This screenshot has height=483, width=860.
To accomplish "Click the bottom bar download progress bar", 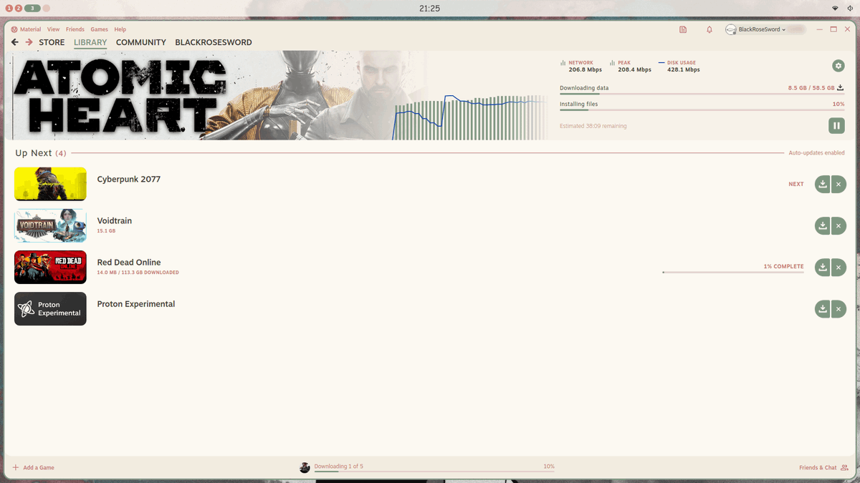I will pos(434,471).
